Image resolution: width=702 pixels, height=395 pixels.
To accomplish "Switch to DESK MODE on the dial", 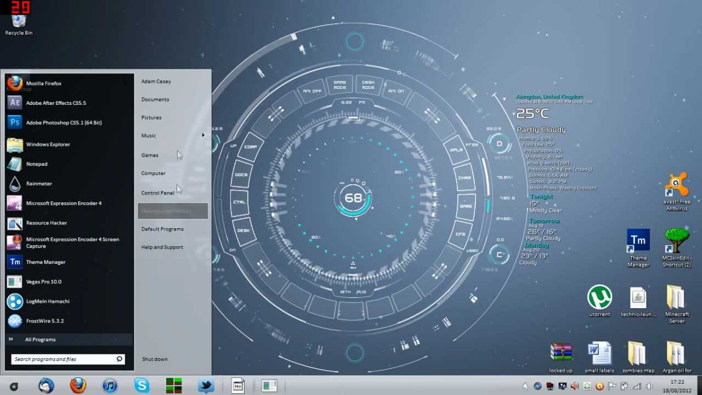I will pos(368,85).
